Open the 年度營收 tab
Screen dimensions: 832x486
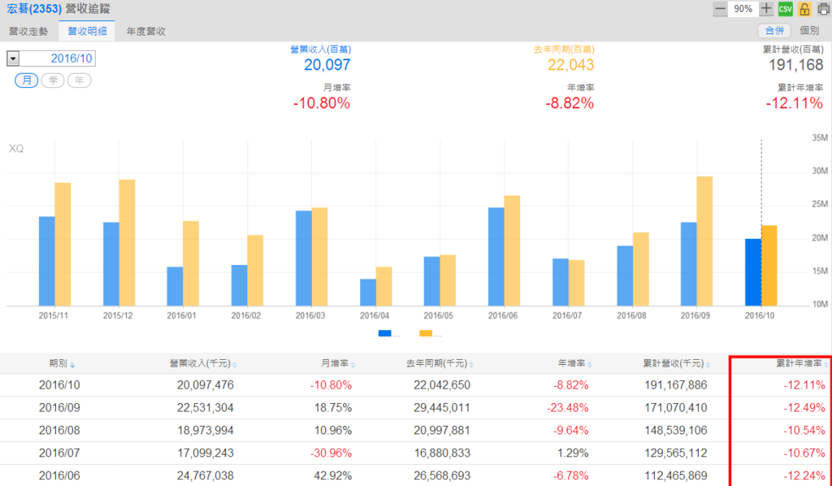click(146, 32)
